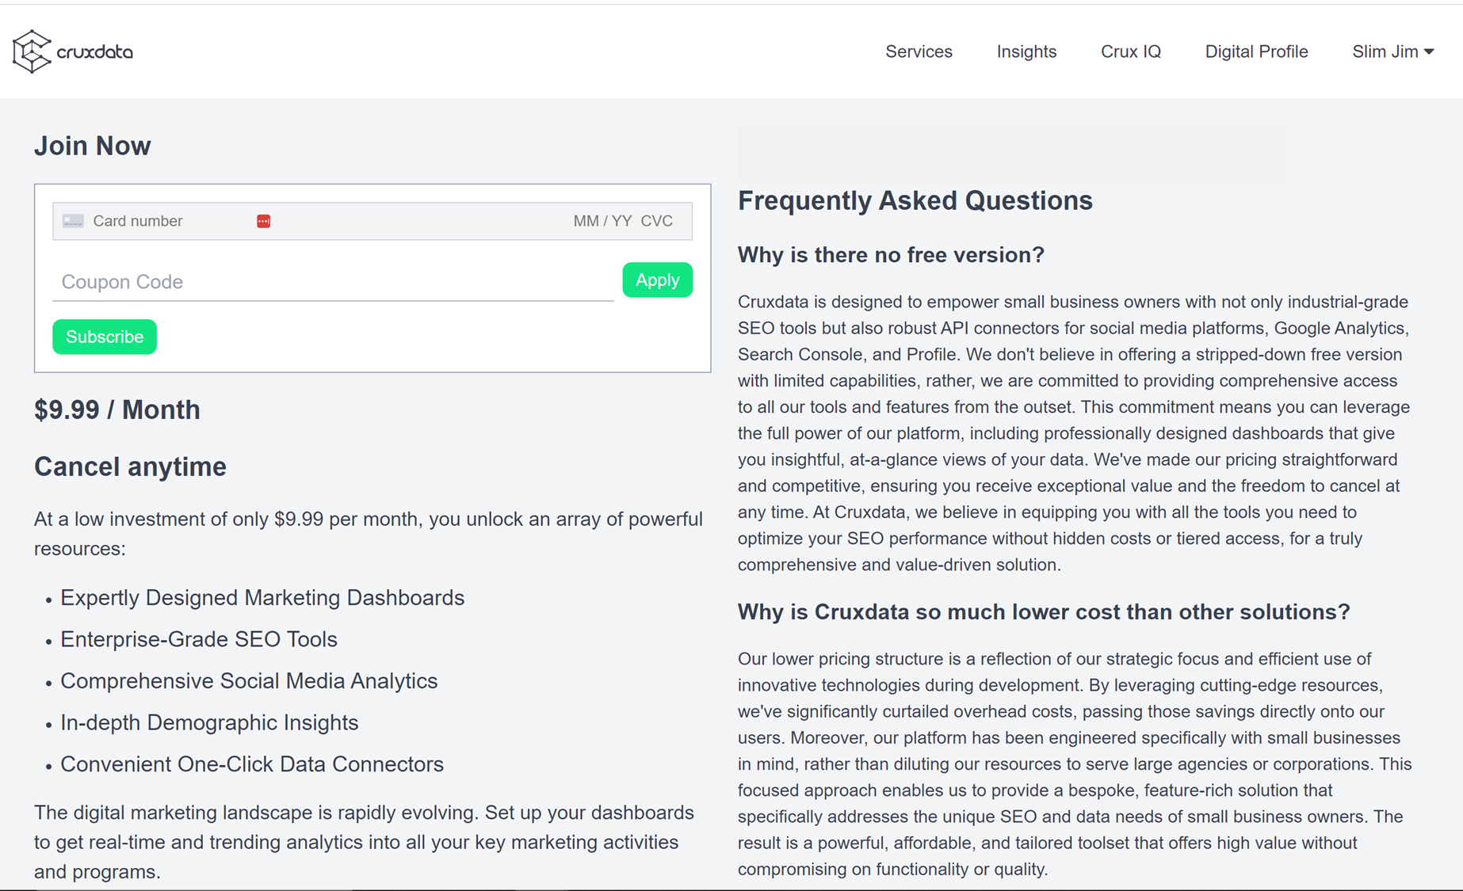Click into the Coupon Code field

pos(333,282)
